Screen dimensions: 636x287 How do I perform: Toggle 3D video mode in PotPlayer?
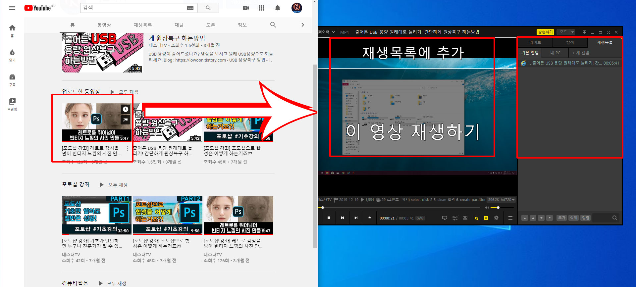click(x=465, y=218)
